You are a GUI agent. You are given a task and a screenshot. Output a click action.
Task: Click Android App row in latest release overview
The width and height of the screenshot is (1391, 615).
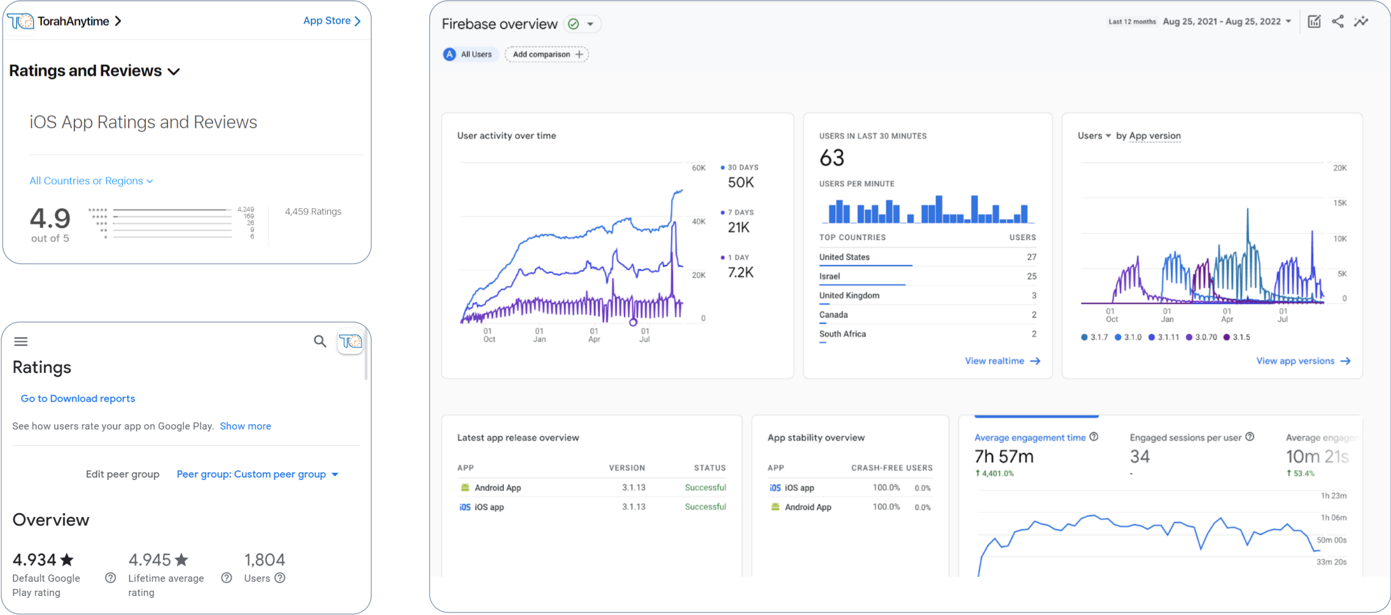591,488
